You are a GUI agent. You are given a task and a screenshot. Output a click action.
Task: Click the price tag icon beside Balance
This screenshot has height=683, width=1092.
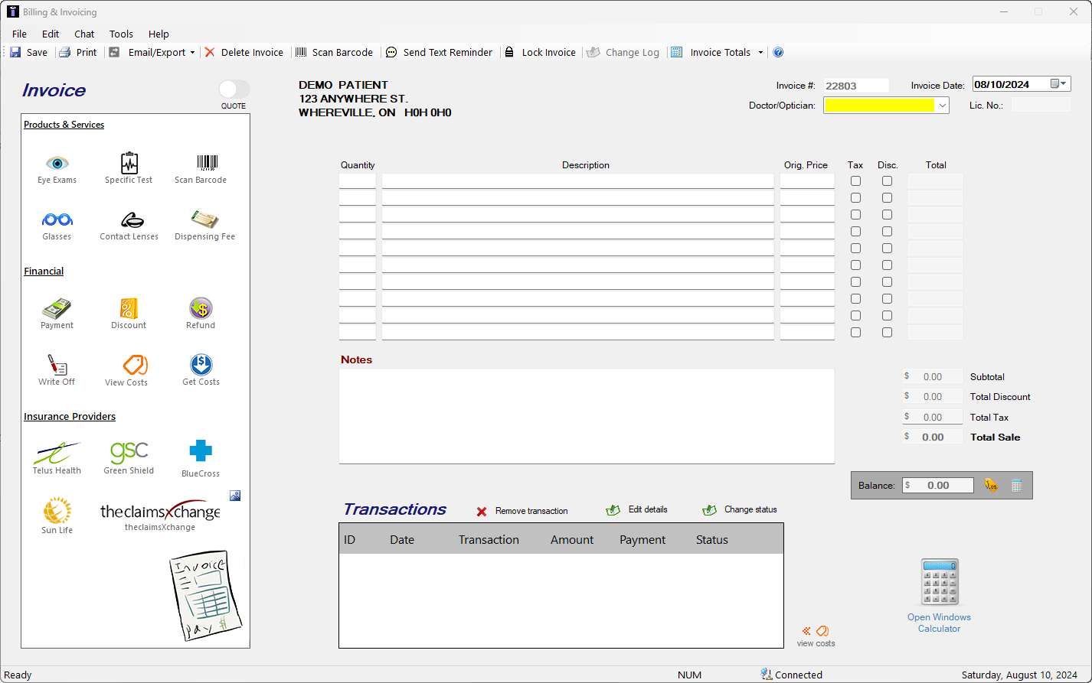point(991,485)
